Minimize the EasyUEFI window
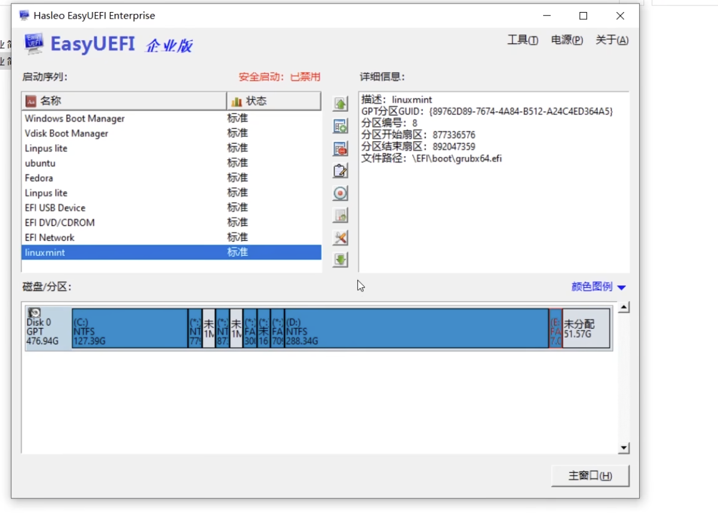 pyautogui.click(x=547, y=16)
